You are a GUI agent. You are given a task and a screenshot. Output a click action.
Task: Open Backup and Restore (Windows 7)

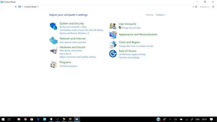(x=74, y=33)
